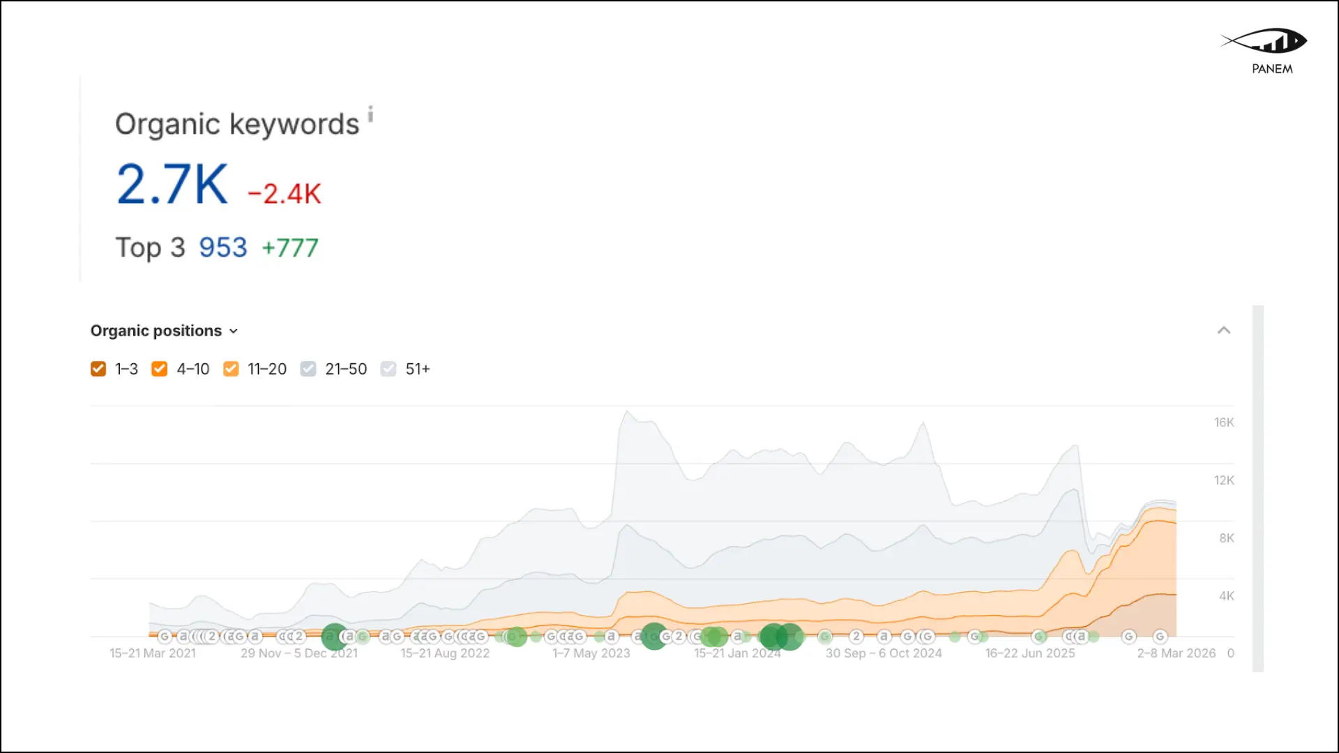Click the large green bubble above the Dec 2021 label

[x=335, y=636]
